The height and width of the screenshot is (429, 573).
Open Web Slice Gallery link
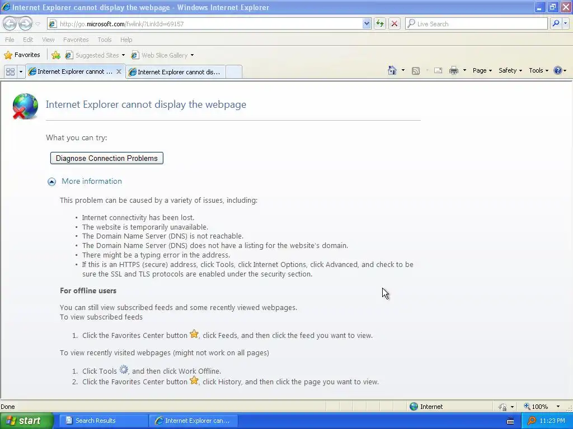162,55
